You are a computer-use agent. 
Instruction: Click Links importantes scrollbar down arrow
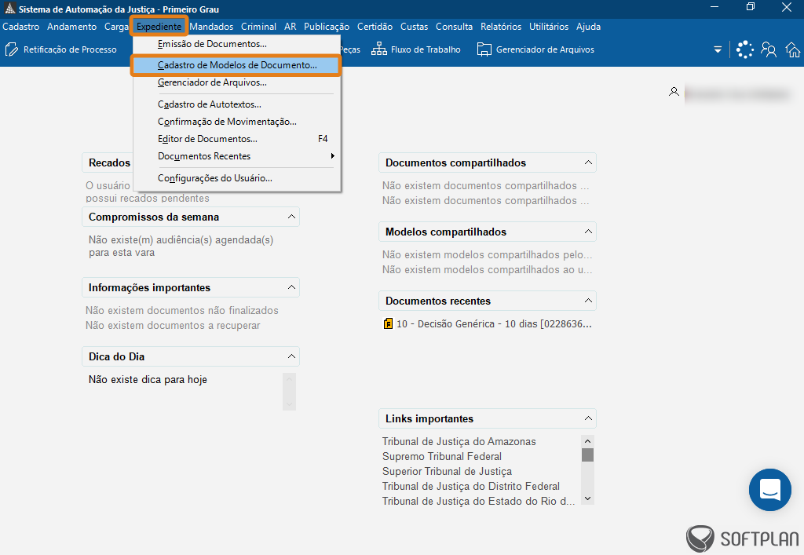pos(587,498)
